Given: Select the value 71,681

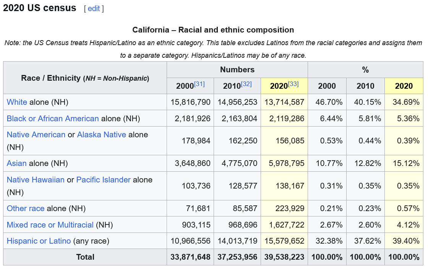Looking at the screenshot, I should [198, 208].
